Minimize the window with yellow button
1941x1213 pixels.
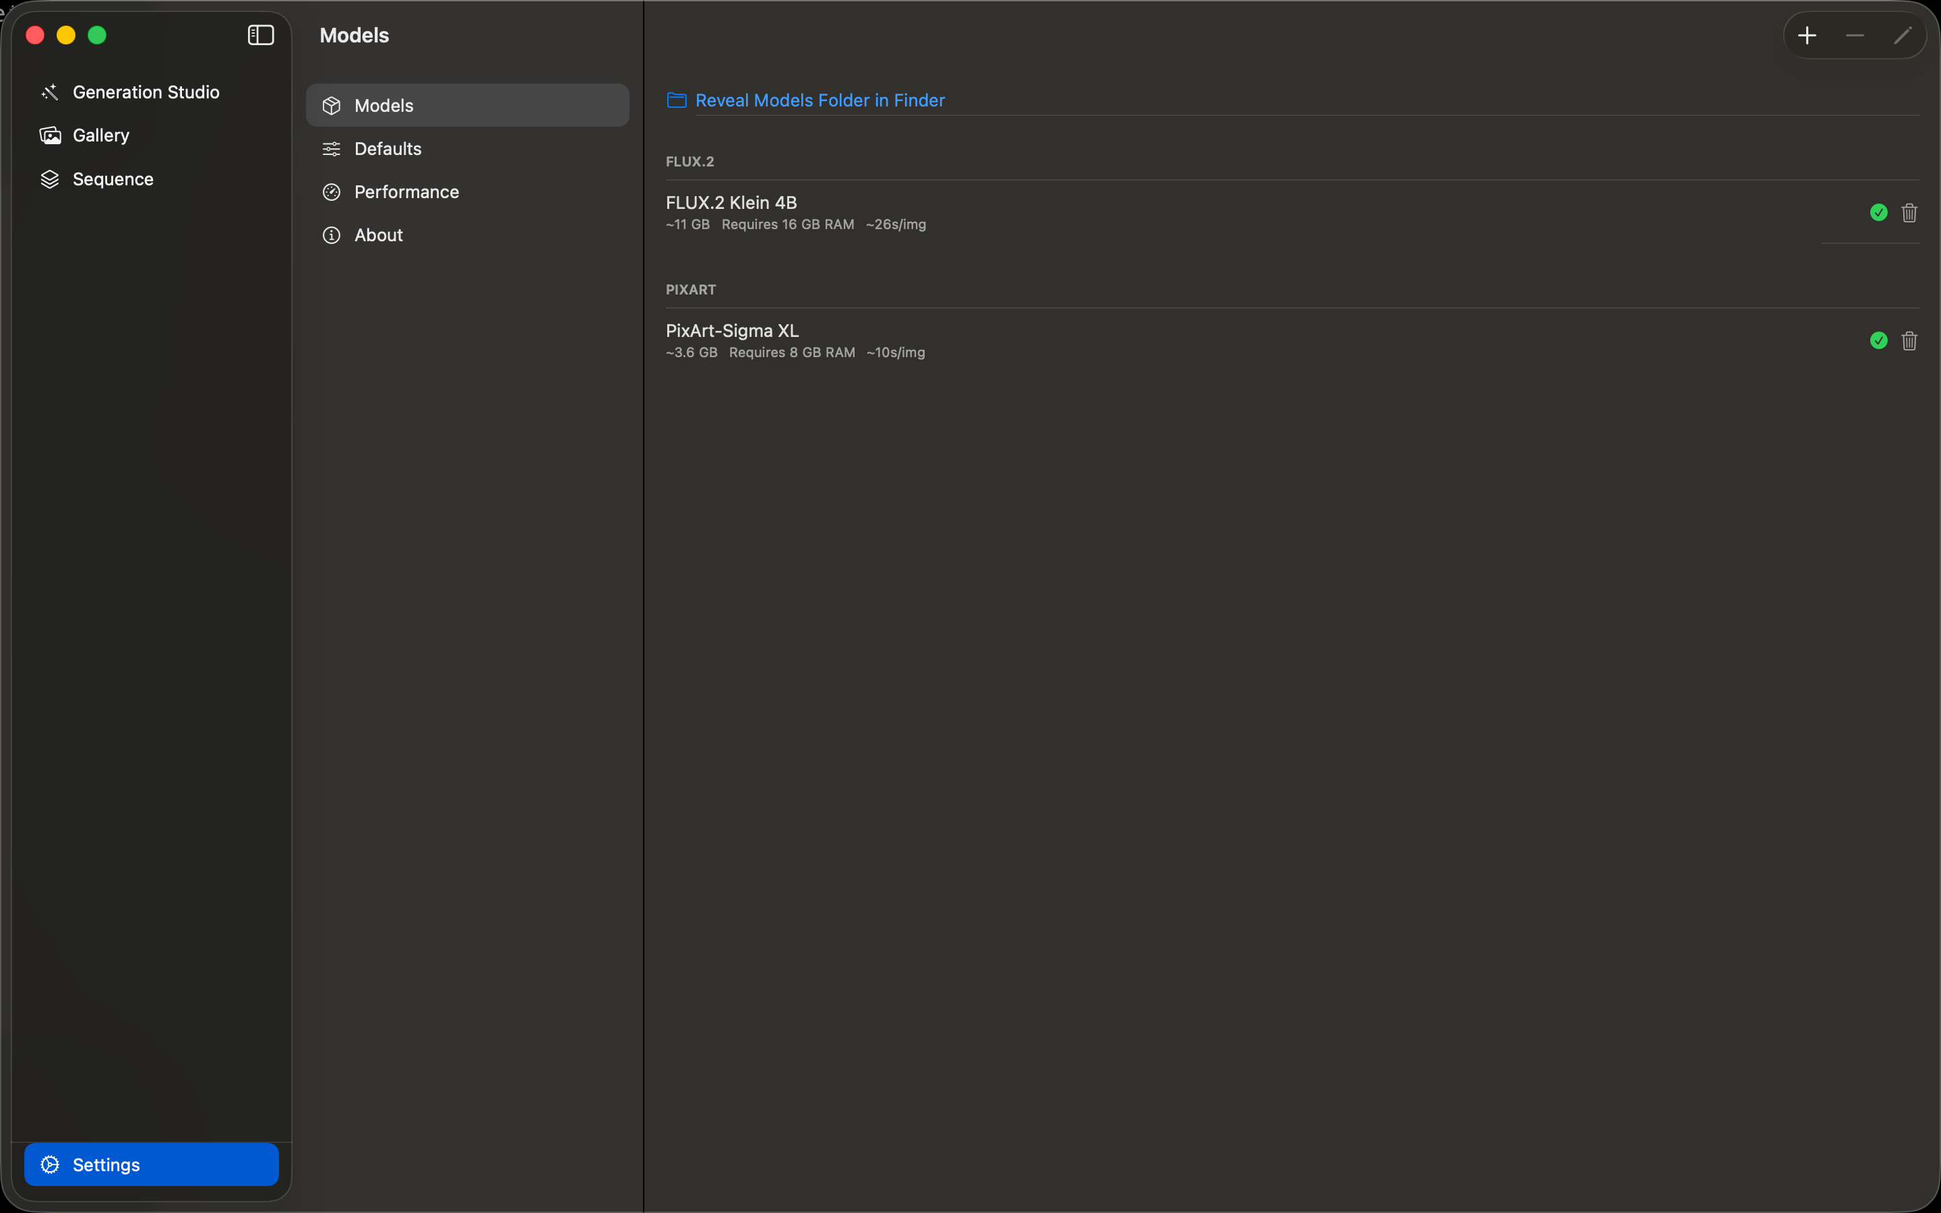click(x=66, y=35)
